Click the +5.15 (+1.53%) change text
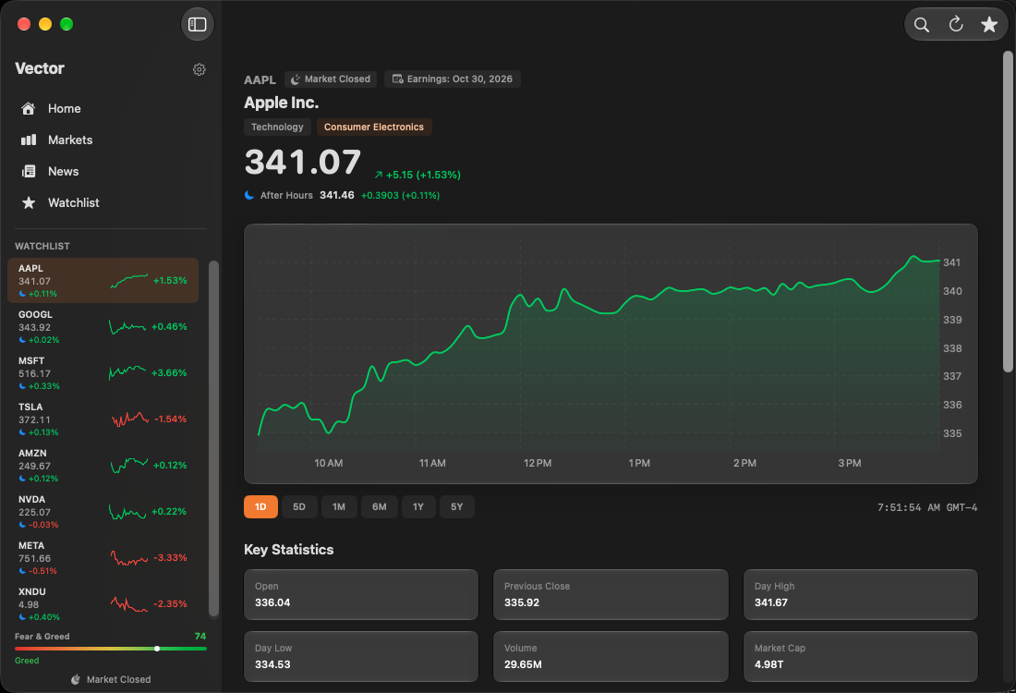1016x693 pixels. (x=423, y=175)
